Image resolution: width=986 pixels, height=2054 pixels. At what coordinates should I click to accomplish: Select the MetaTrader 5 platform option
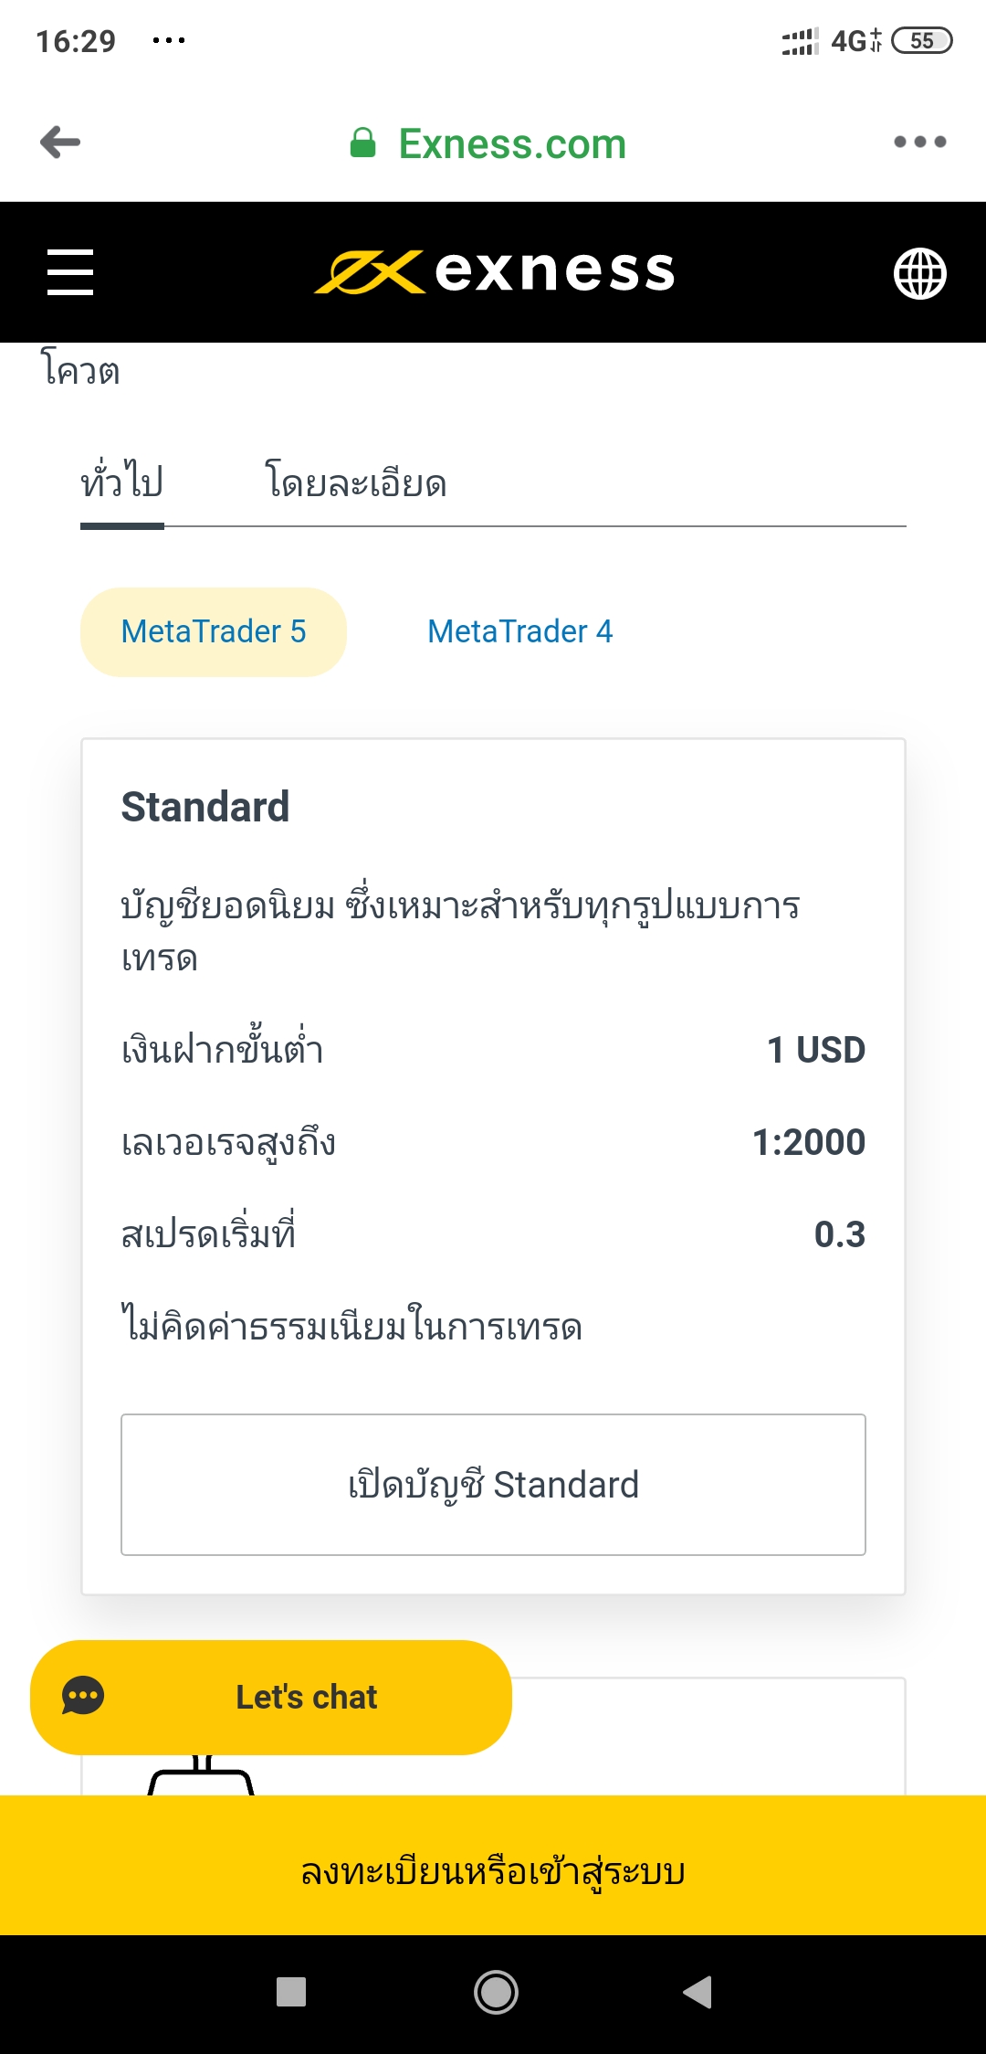pos(214,631)
